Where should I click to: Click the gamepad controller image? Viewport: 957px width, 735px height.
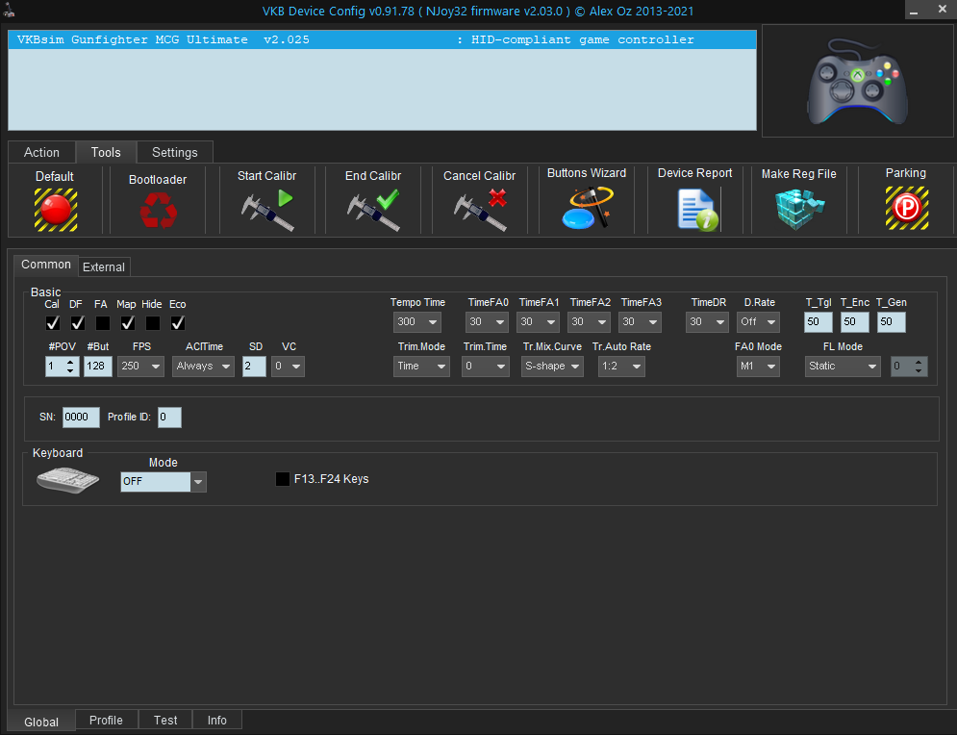(857, 81)
